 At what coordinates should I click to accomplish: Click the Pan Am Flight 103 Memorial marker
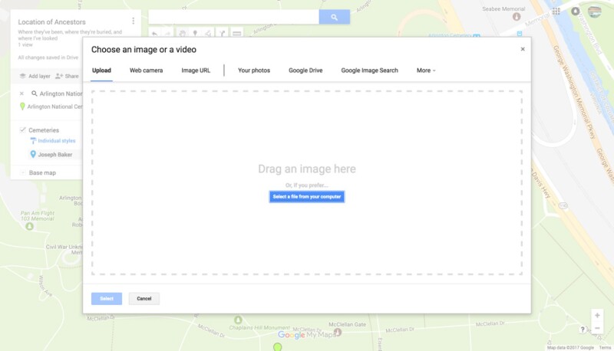(x=29, y=226)
